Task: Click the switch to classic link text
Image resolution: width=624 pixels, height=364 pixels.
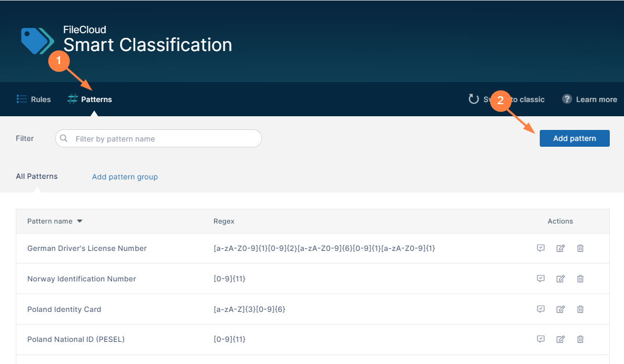Action: (x=514, y=99)
